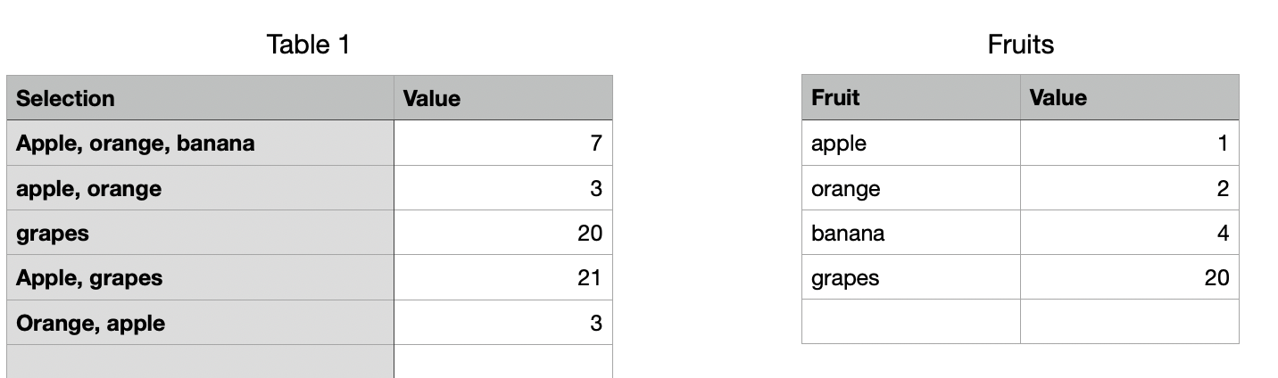Select the 'apple' cell in Fruits table
This screenshot has width=1278, height=378.
[910, 143]
